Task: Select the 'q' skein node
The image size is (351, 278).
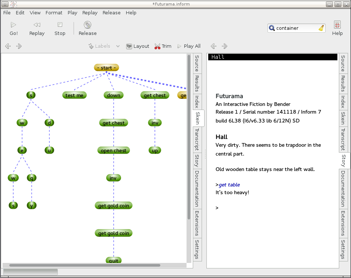Action: coord(32,178)
